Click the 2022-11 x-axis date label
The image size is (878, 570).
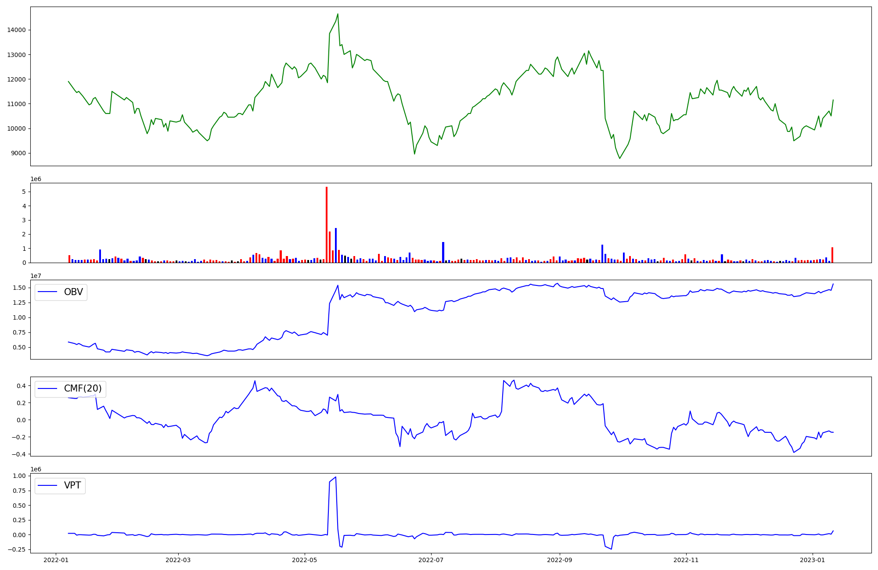[686, 560]
